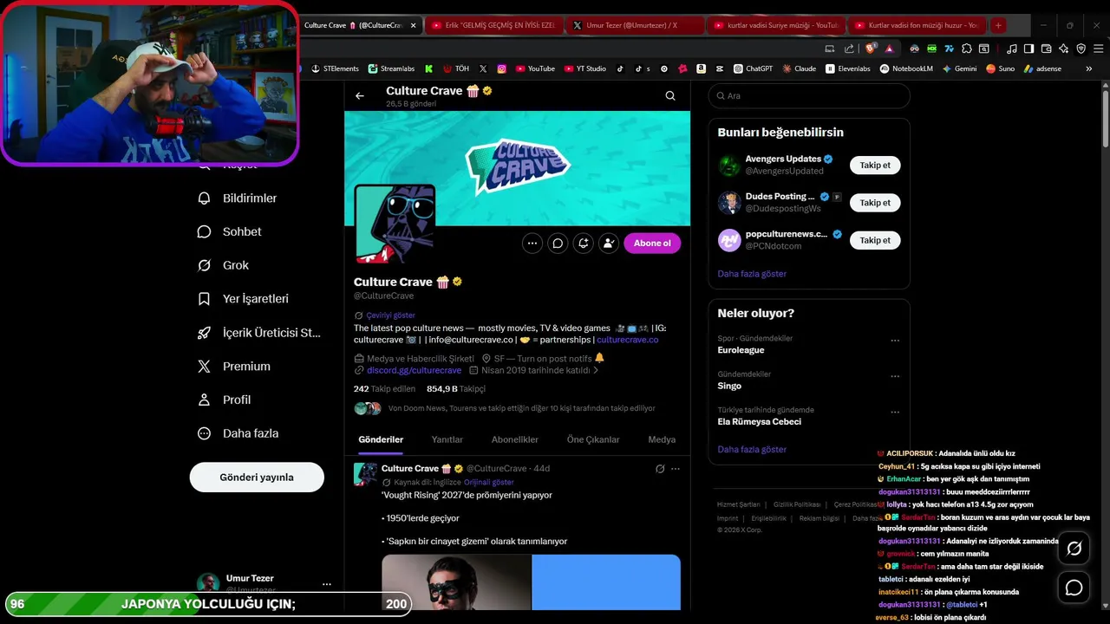
Task: Click the back arrow on profile header
Action: click(x=360, y=96)
